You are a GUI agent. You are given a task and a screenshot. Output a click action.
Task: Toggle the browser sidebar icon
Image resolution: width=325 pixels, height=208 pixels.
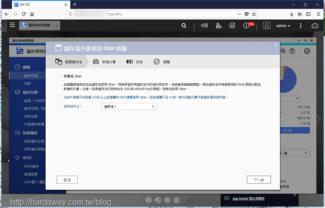tap(308, 14)
